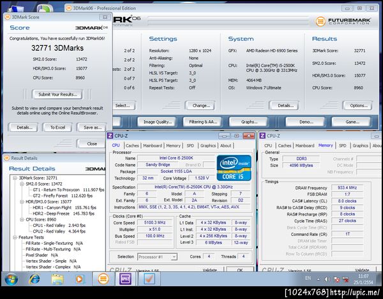Image resolution: width=383 pixels, height=299 pixels.
Task: Collapse the Feature Tests tree node
Action: point(15,237)
